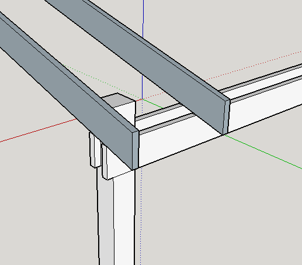Click the solid green axis line
The height and width of the screenshot is (265, 302).
click(263, 152)
